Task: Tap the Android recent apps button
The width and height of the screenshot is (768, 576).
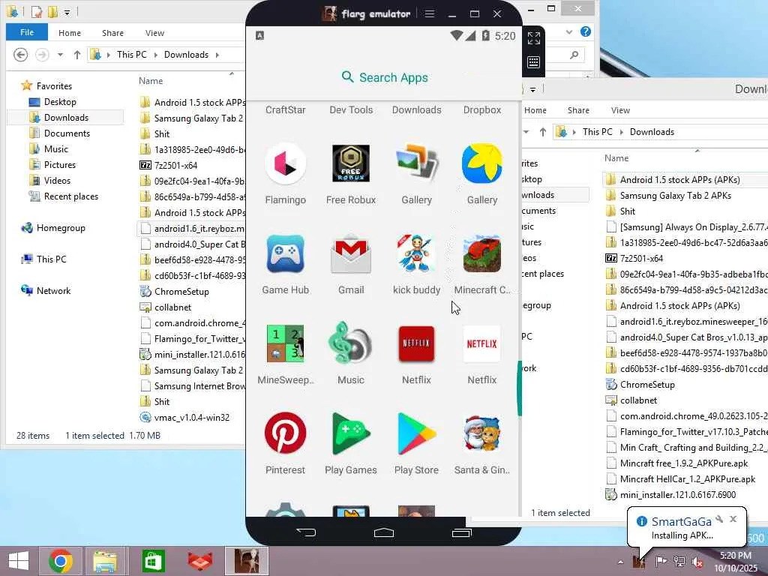Action: click(x=461, y=532)
